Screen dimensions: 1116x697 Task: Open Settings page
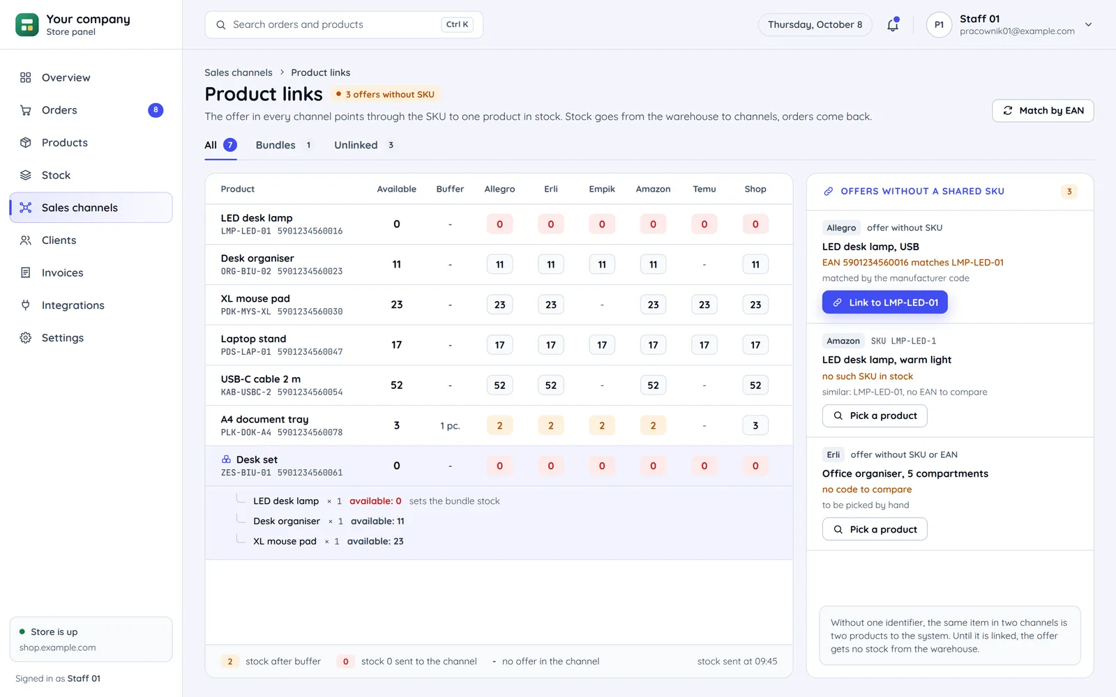point(91,337)
